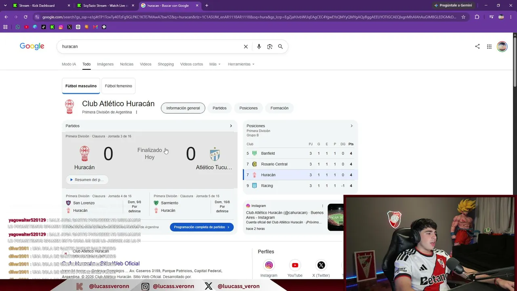Open a new browser tab
The image size is (517, 291).
pos(207,6)
